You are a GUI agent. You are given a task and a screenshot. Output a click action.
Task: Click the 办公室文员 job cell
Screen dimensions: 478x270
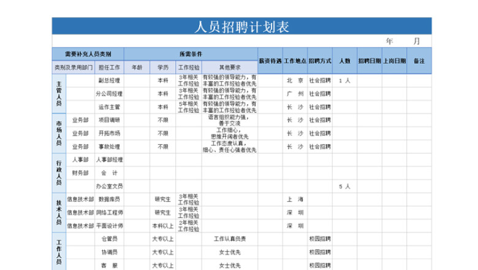pos(109,186)
